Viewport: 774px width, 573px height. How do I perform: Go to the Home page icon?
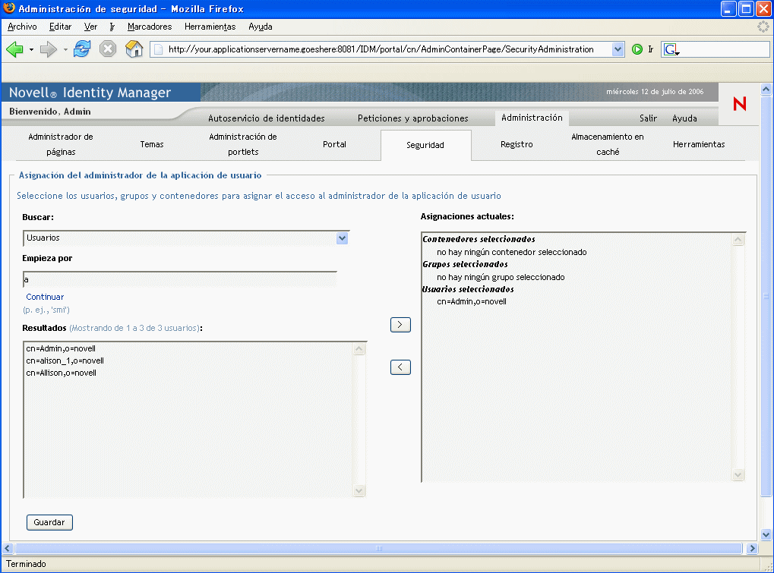pyautogui.click(x=134, y=49)
